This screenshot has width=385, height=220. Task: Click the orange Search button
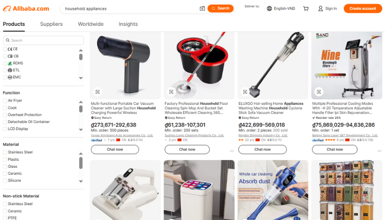click(221, 8)
